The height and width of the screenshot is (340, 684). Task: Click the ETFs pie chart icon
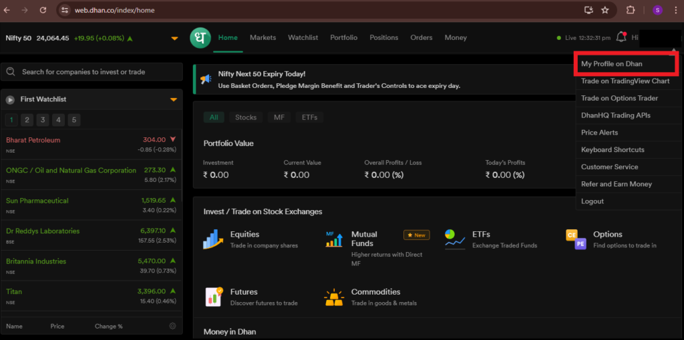455,239
